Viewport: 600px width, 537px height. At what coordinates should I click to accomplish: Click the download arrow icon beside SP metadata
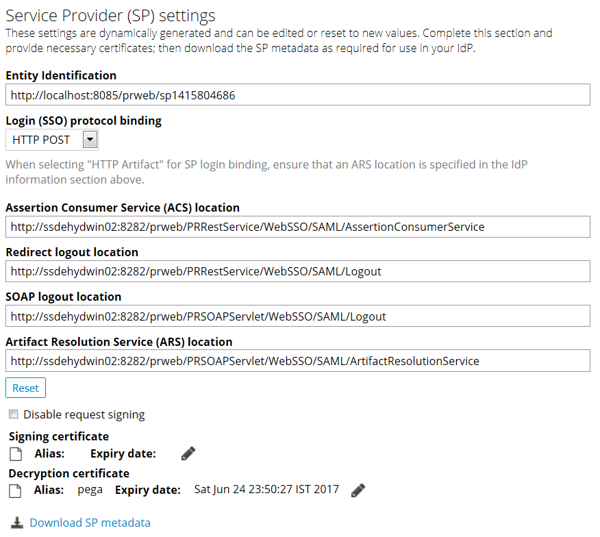pyautogui.click(x=17, y=523)
